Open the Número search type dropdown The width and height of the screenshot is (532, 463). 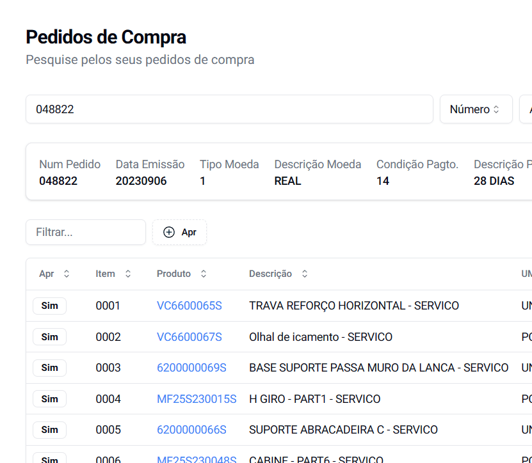(476, 109)
